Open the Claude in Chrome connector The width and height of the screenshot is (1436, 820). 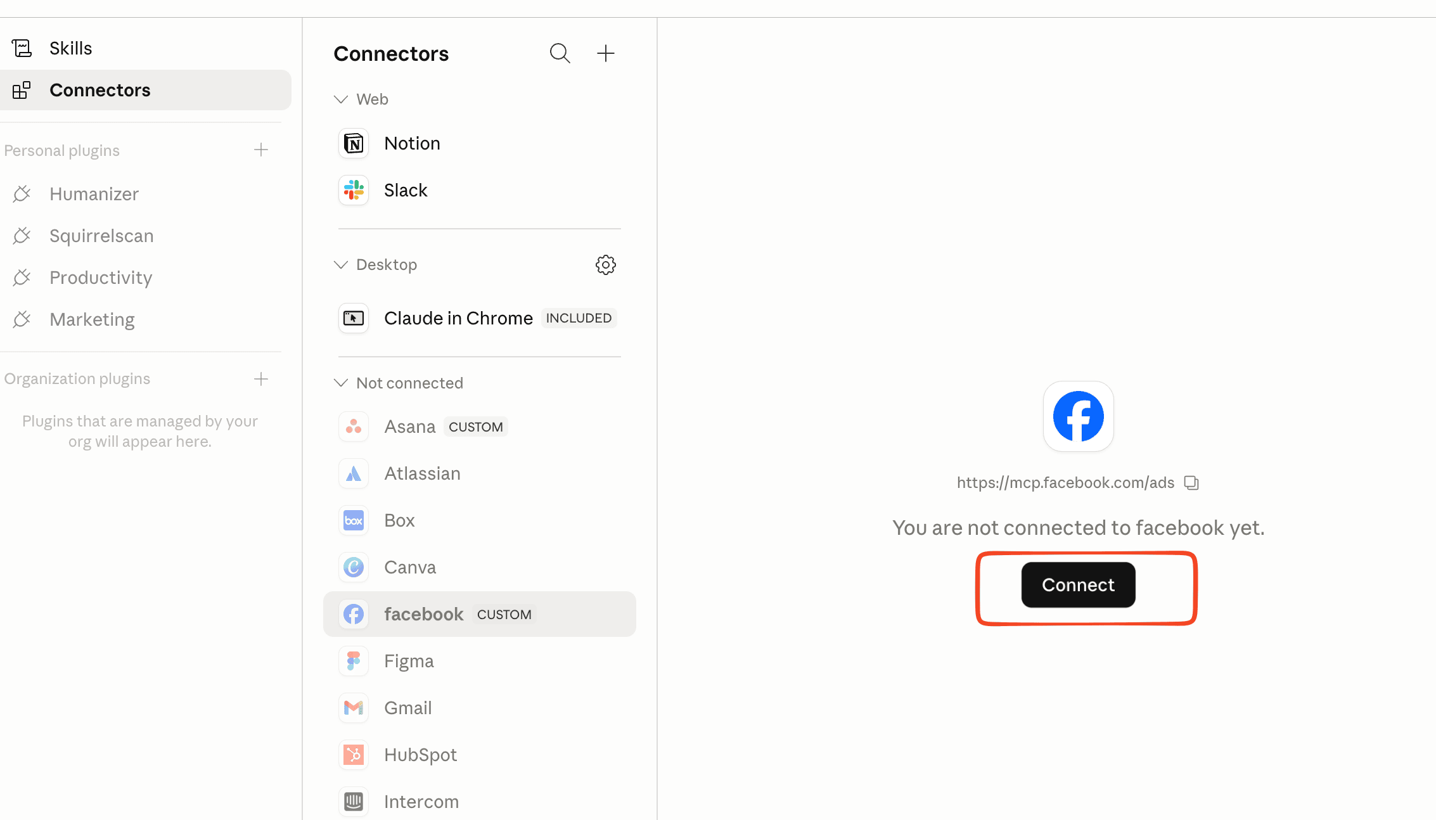click(x=480, y=318)
